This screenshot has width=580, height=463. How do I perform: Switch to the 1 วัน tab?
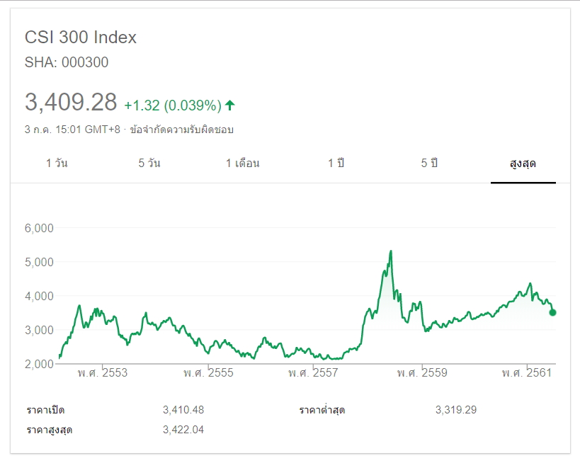[x=57, y=164]
